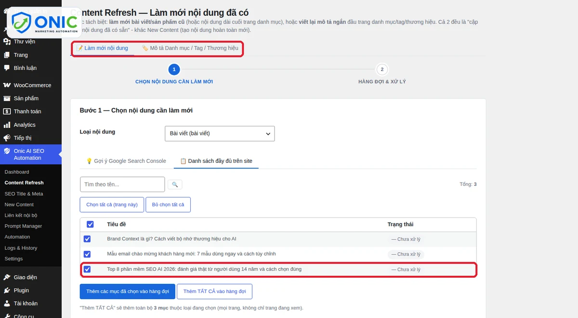Select Gợi ý Google Search Console tab
This screenshot has height=318, width=578.
126,161
